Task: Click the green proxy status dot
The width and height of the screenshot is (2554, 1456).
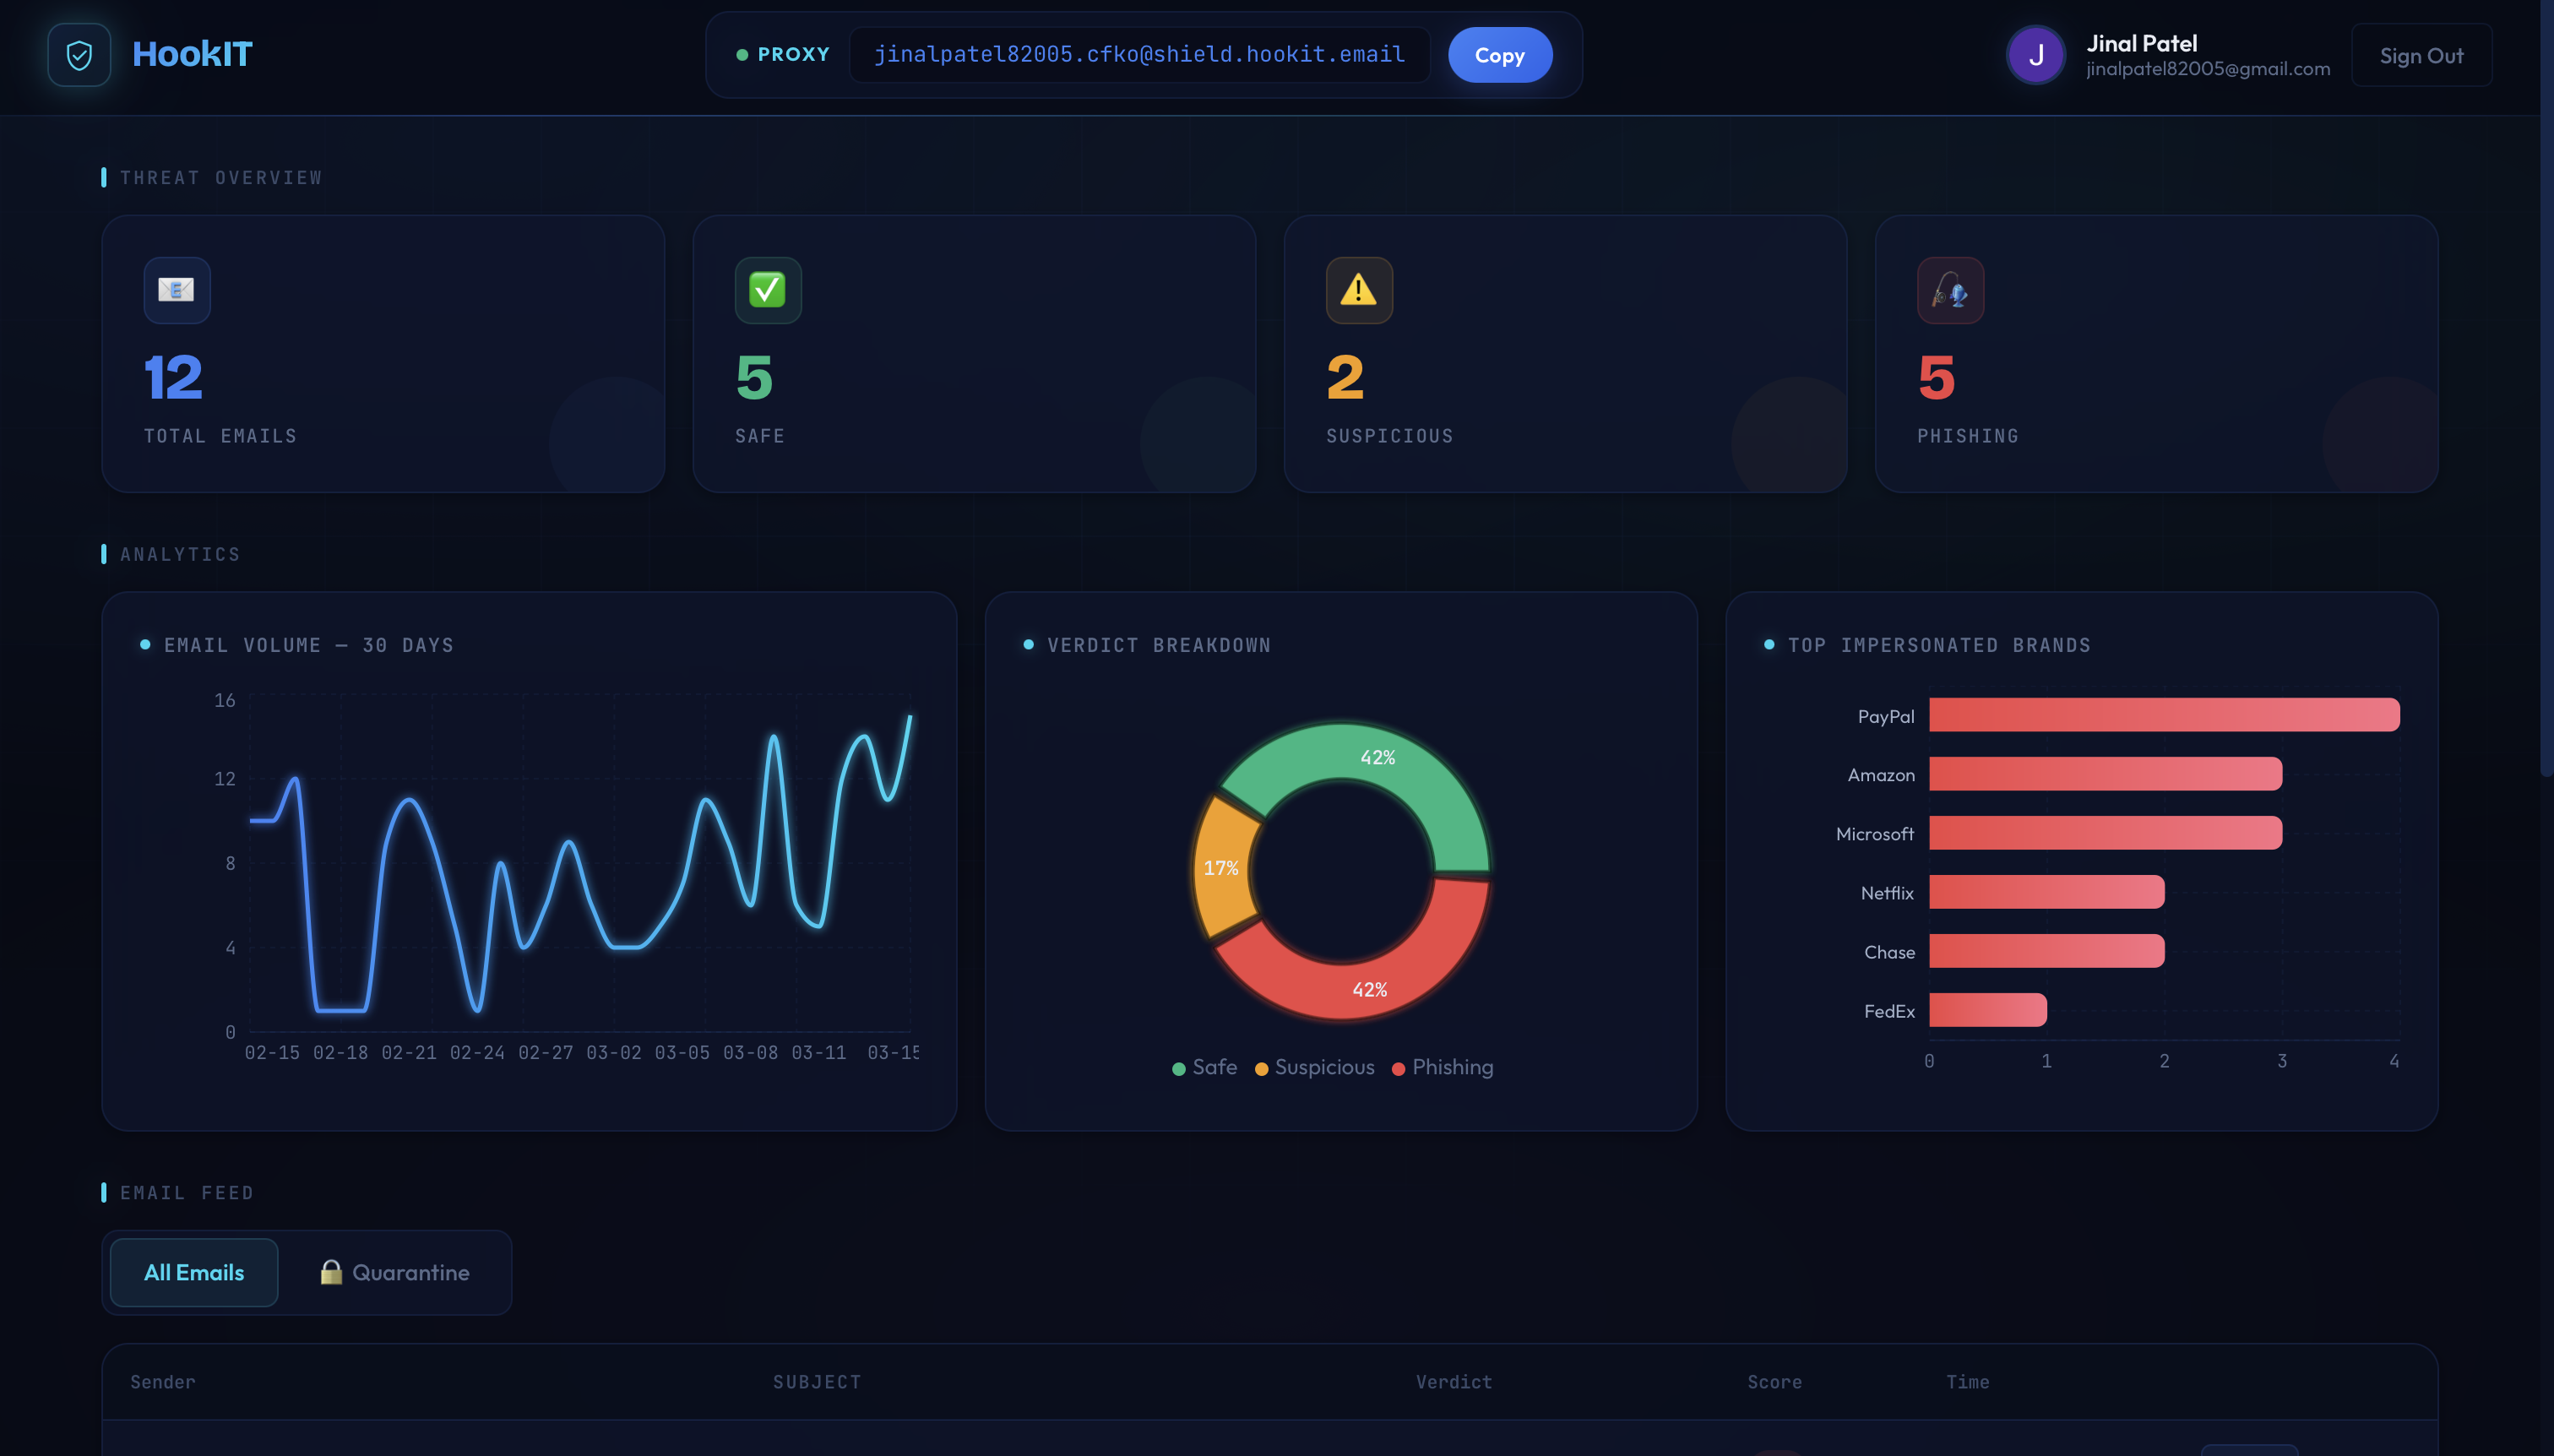Action: pyautogui.click(x=742, y=55)
